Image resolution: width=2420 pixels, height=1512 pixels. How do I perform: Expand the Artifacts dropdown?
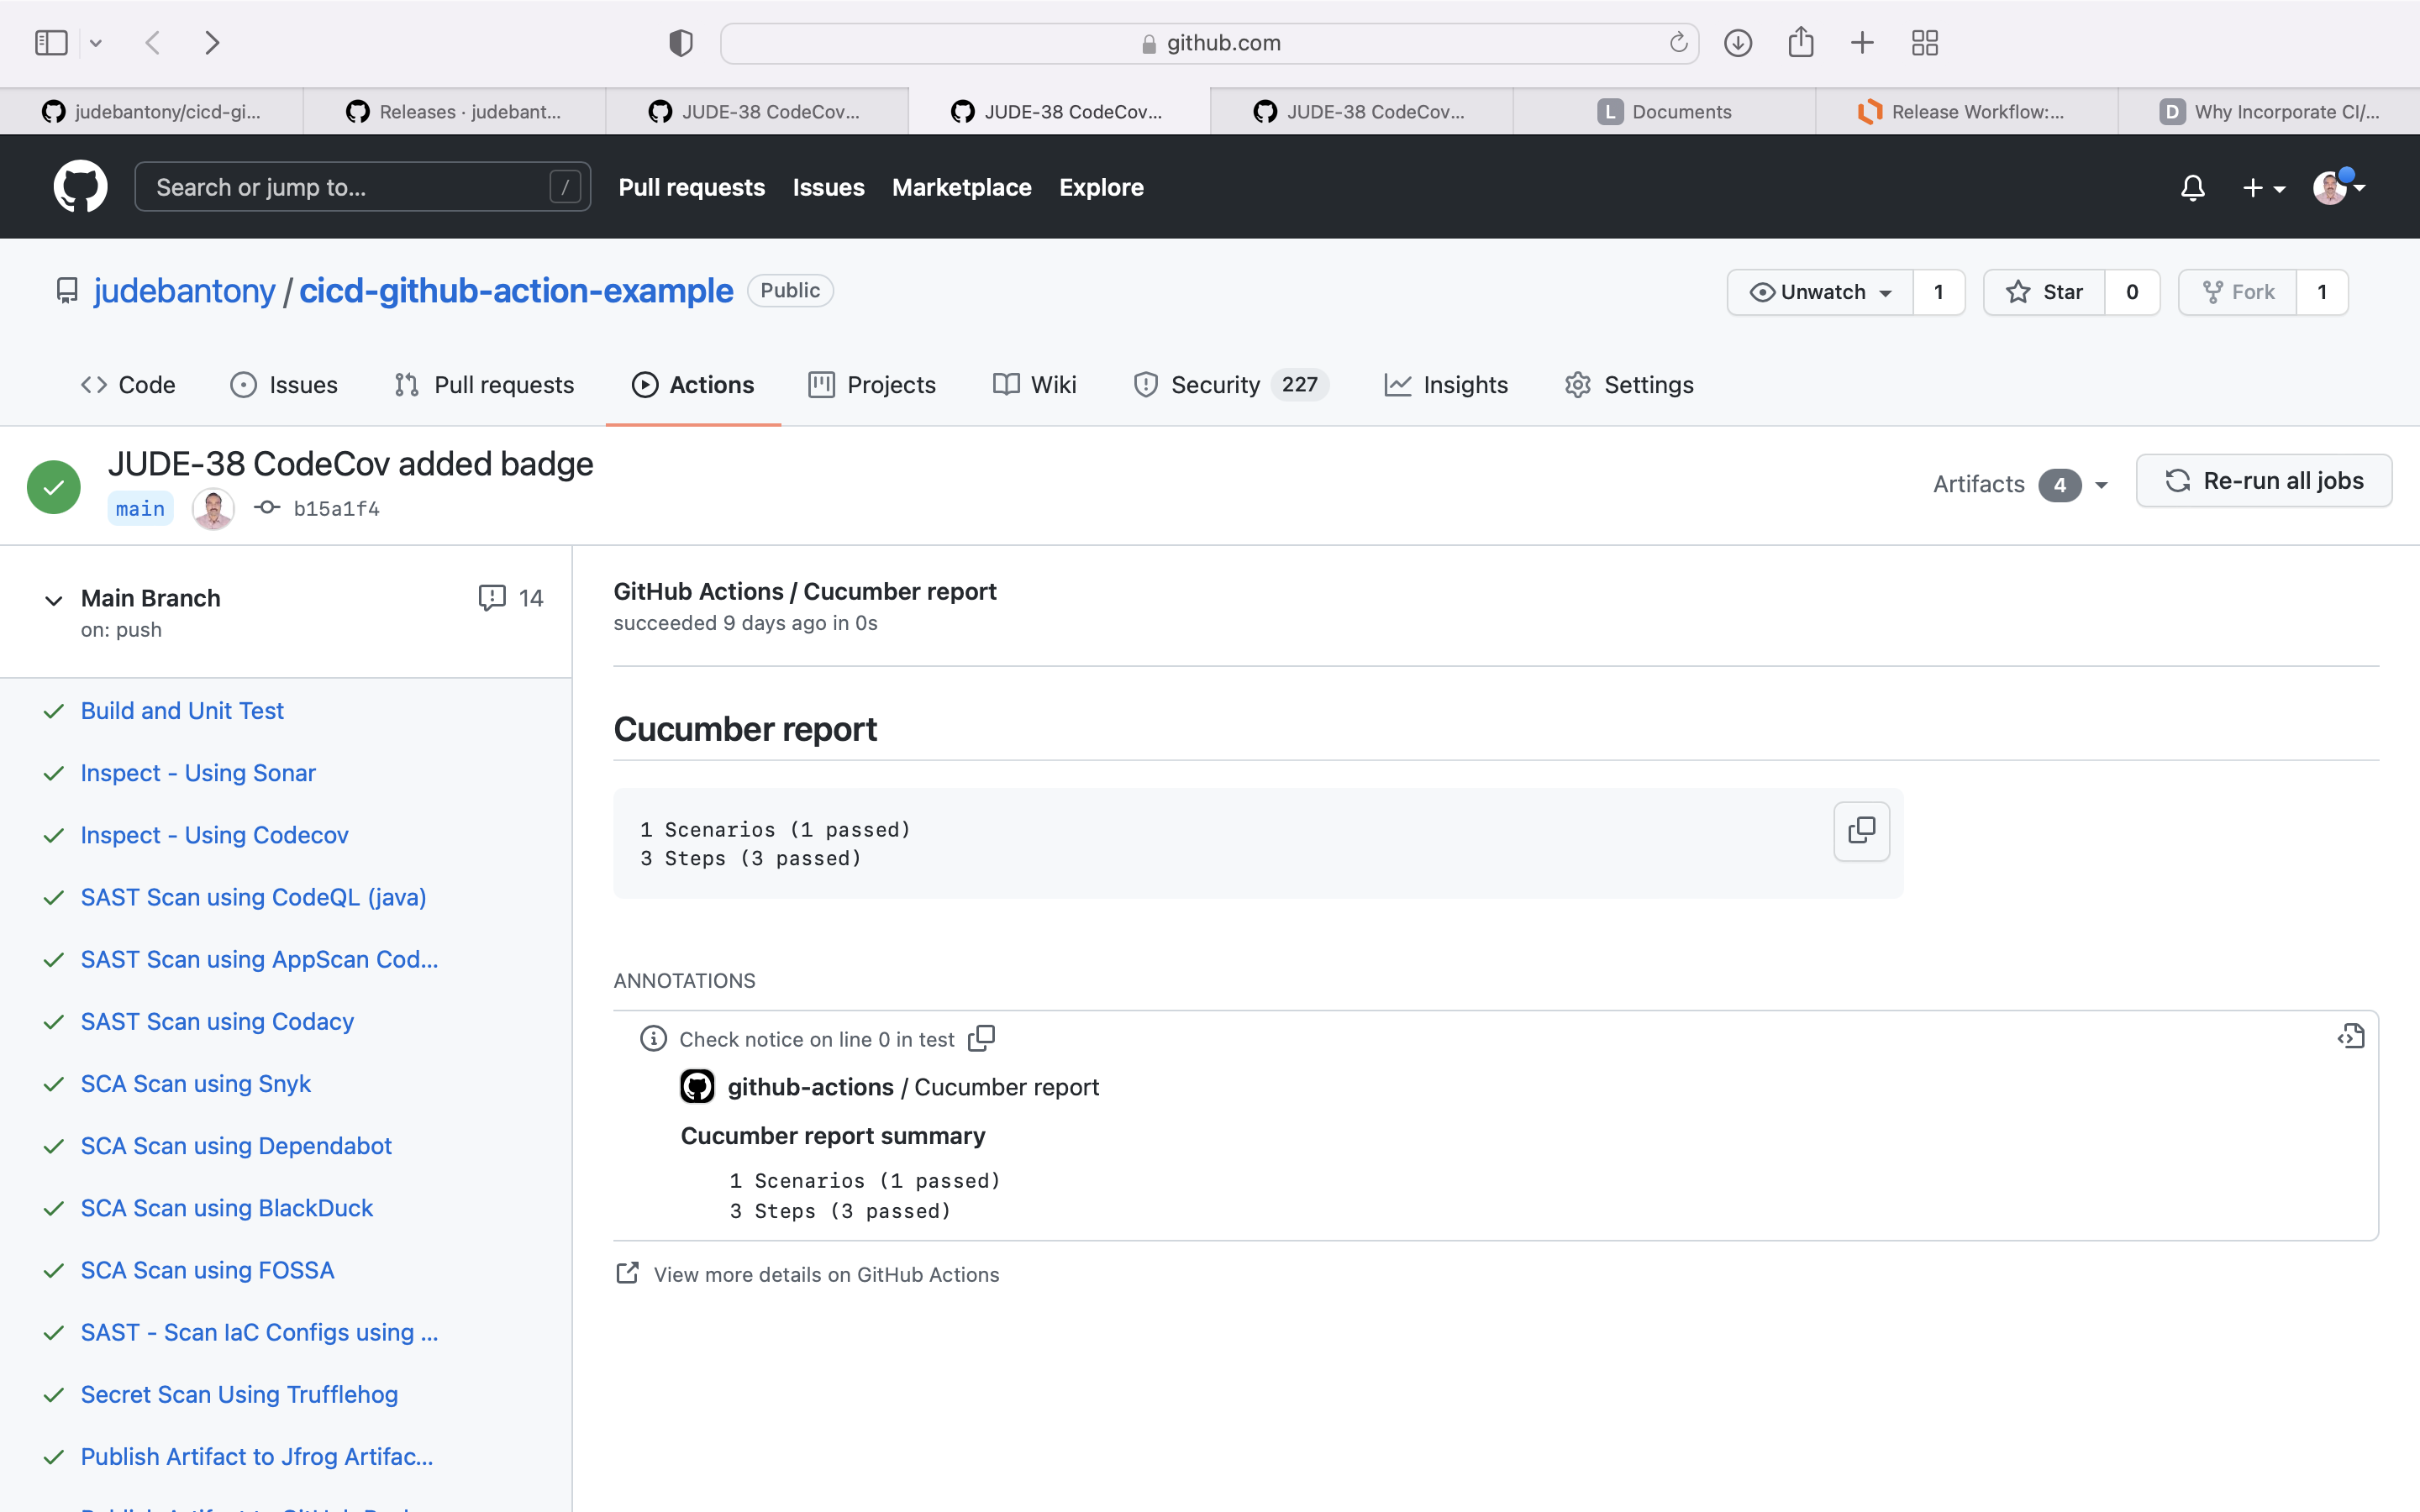pyautogui.click(x=2021, y=484)
